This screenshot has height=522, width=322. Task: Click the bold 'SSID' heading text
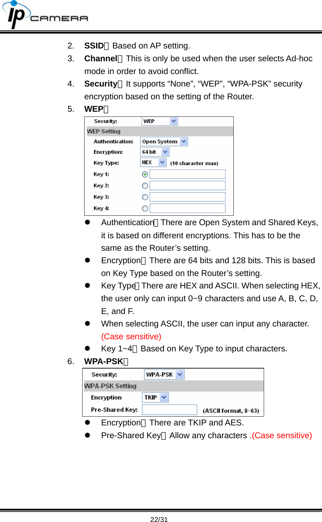94,46
